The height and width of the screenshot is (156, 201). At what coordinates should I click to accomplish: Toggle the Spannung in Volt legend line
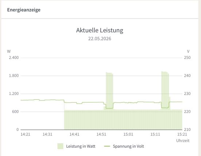tap(107, 146)
